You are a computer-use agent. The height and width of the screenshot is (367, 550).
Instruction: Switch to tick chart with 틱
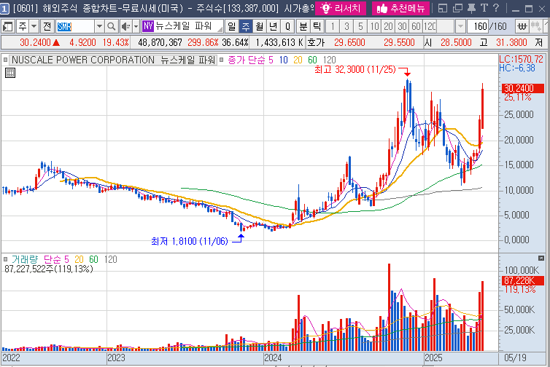click(x=317, y=26)
